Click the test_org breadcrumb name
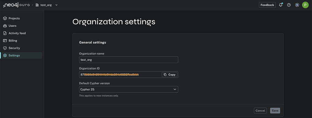The image size is (312, 118). 46,5
